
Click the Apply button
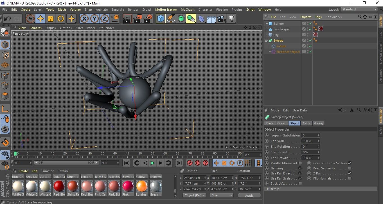(x=249, y=195)
